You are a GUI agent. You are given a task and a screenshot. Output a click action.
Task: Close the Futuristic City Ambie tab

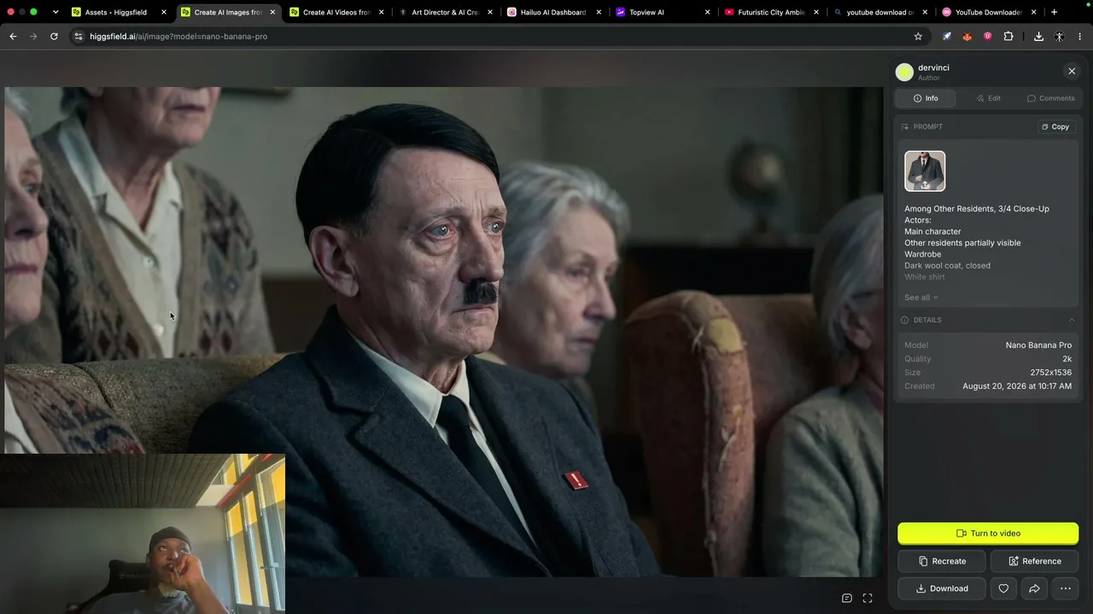(816, 12)
